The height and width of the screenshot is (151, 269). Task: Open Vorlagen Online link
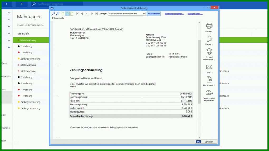click(195, 14)
